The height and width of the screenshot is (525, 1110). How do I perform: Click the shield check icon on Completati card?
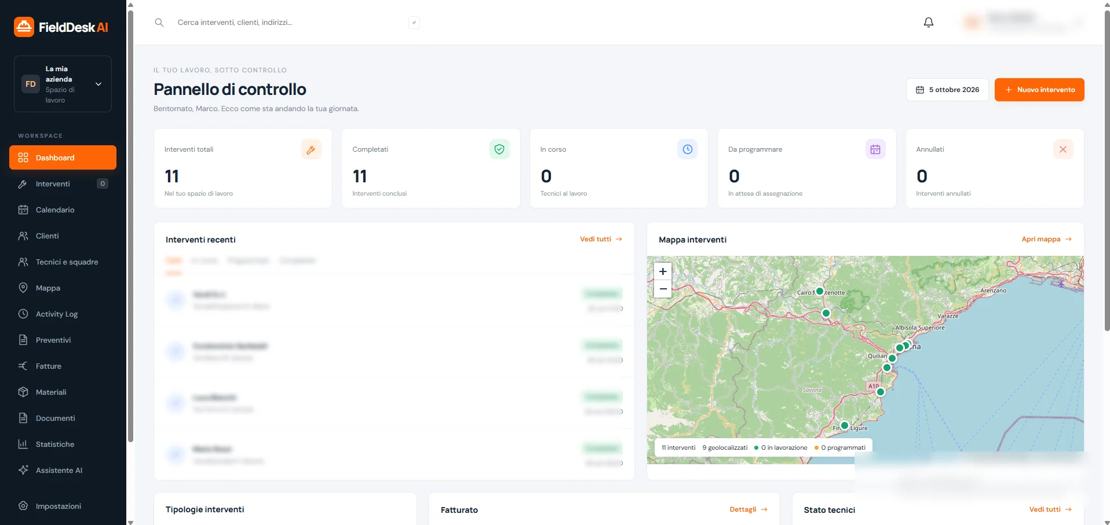[x=499, y=149]
